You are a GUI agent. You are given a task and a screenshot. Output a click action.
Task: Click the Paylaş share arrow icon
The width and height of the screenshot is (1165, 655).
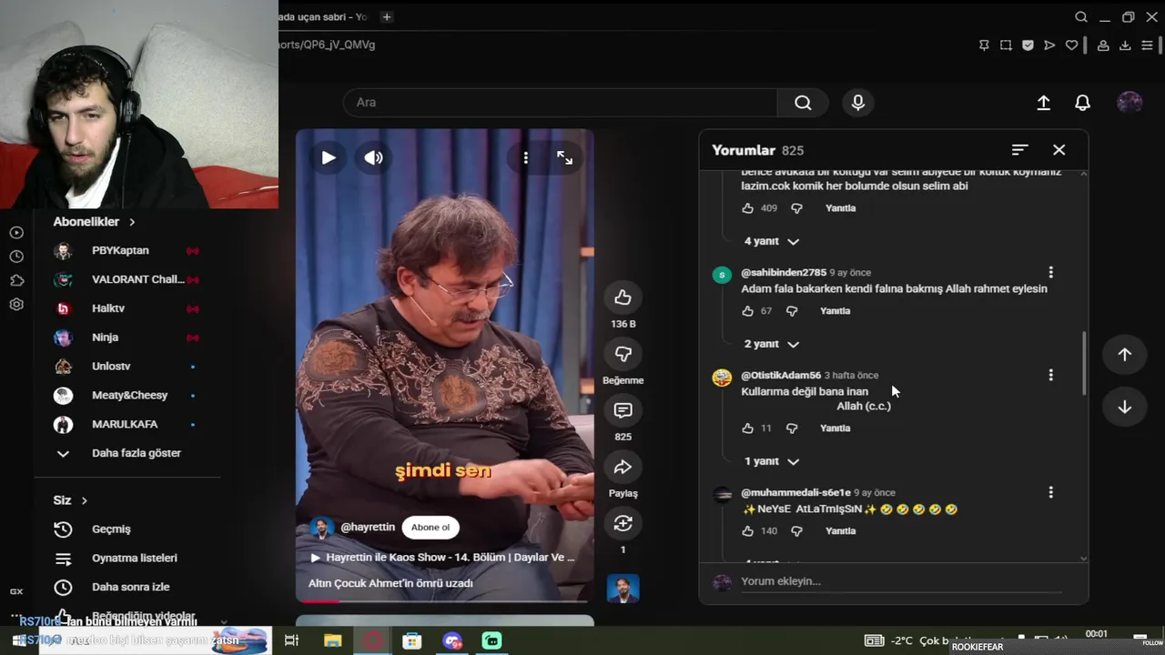[623, 467]
